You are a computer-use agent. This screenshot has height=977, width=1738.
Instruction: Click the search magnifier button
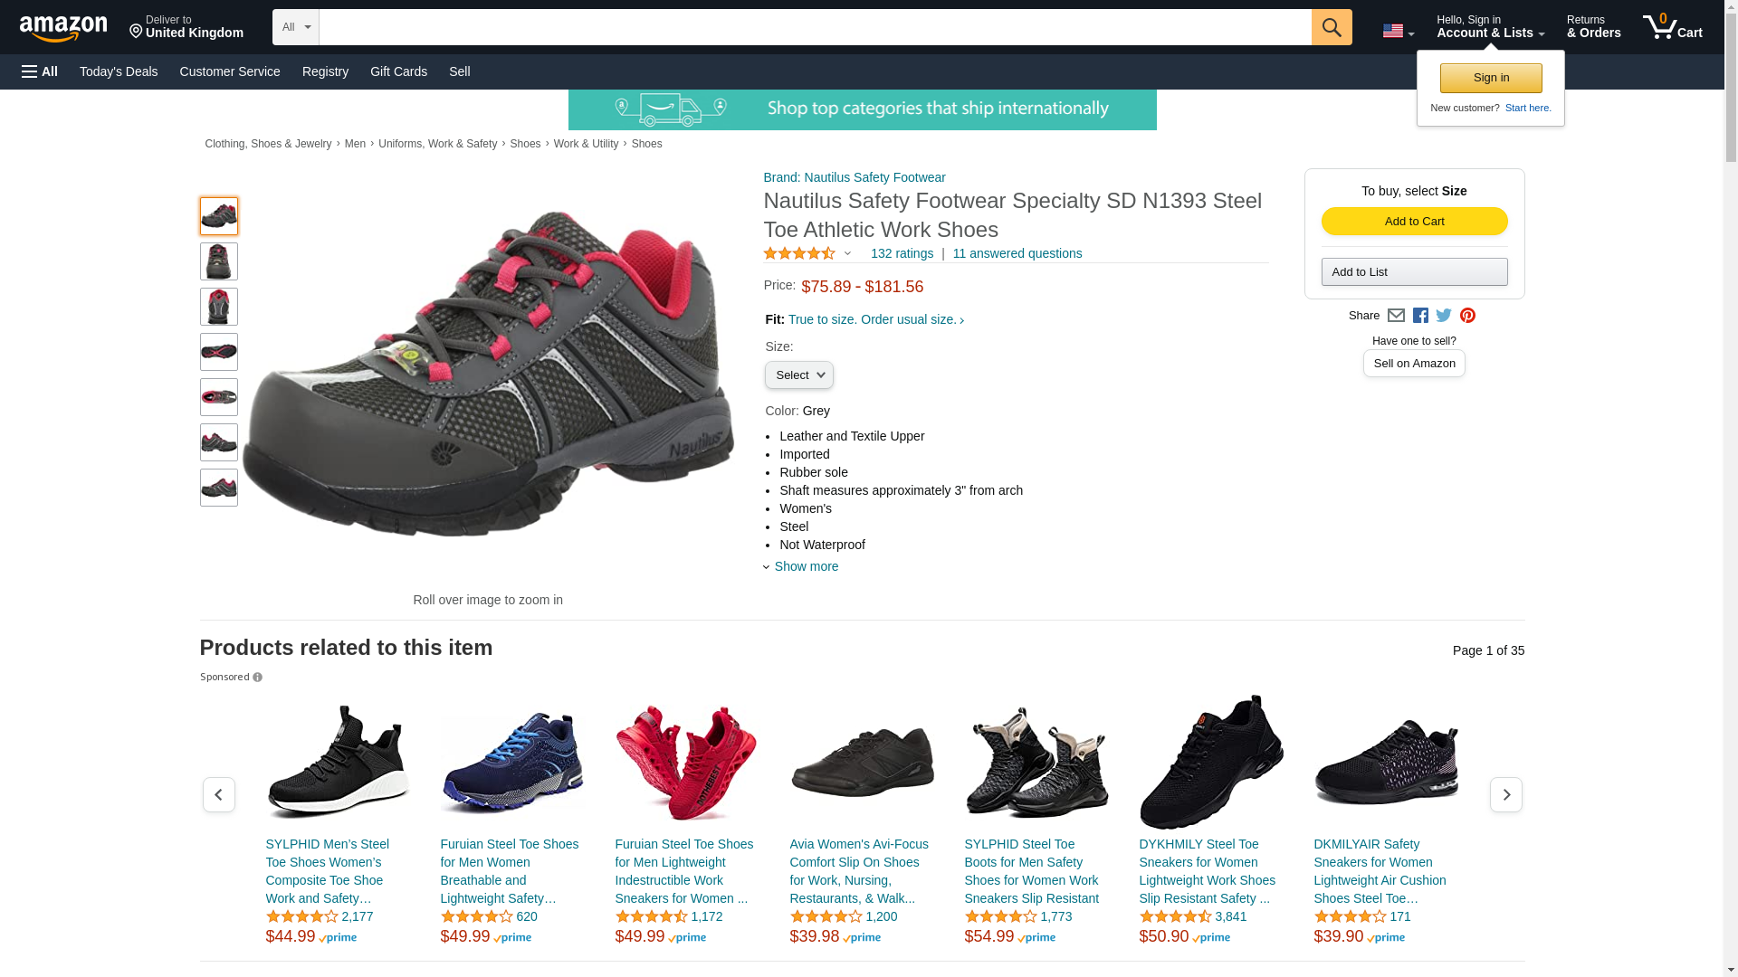tap(1331, 27)
